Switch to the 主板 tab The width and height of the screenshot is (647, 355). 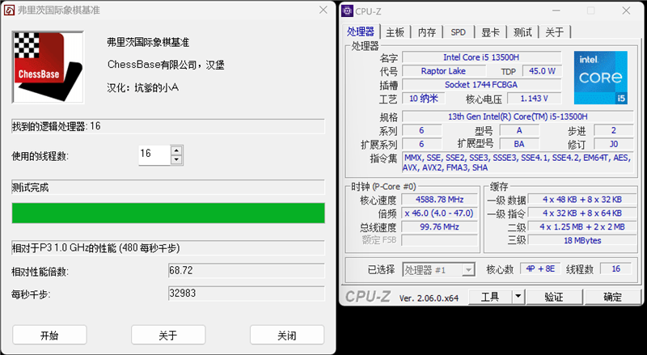pyautogui.click(x=395, y=32)
